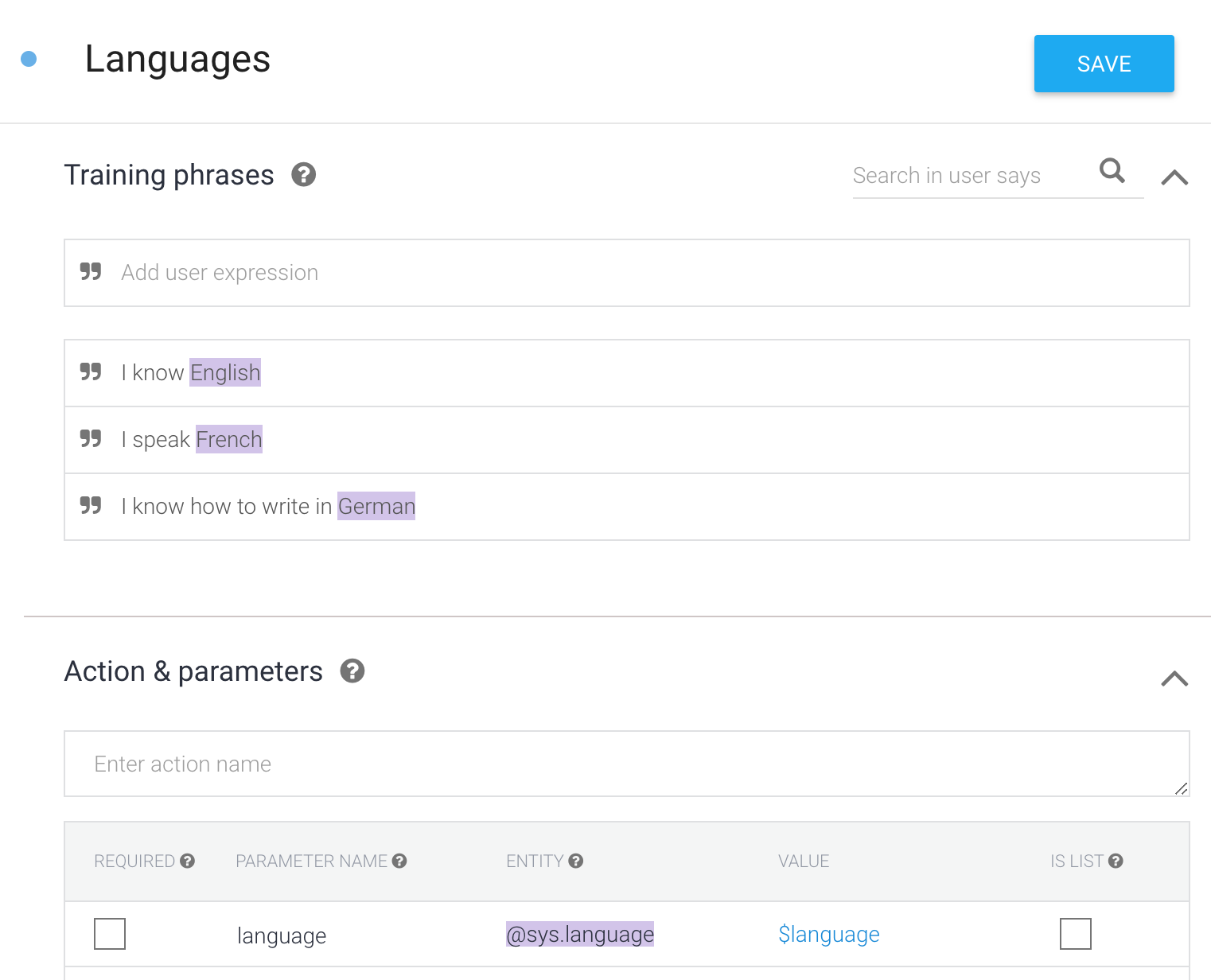Screen dimensions: 1211x980
Task: Save the Languages intent
Action: click(x=1104, y=64)
